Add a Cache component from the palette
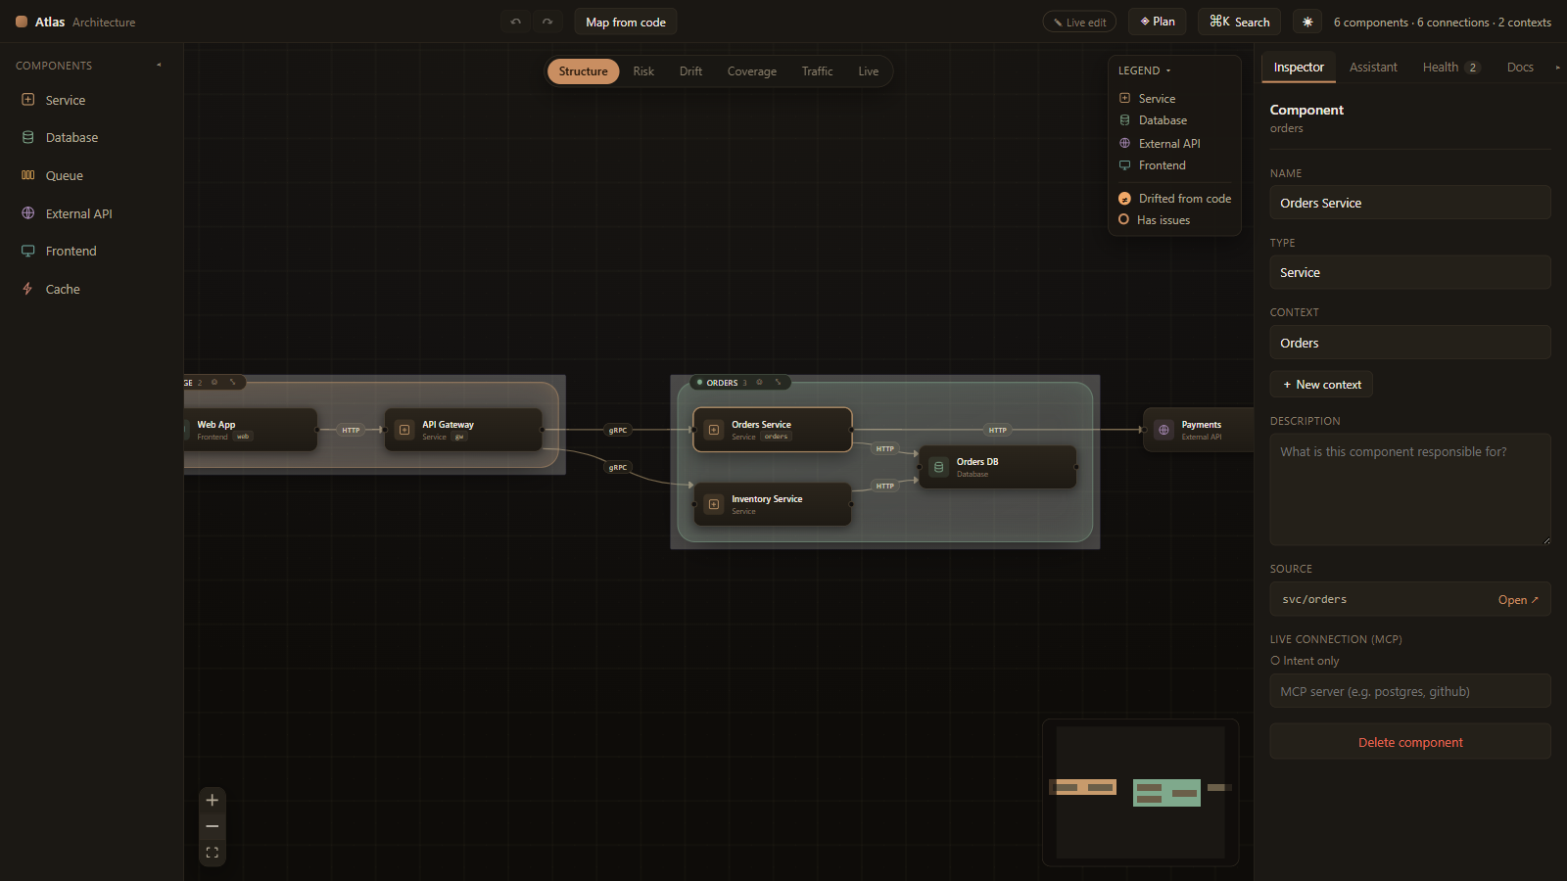 (92, 289)
